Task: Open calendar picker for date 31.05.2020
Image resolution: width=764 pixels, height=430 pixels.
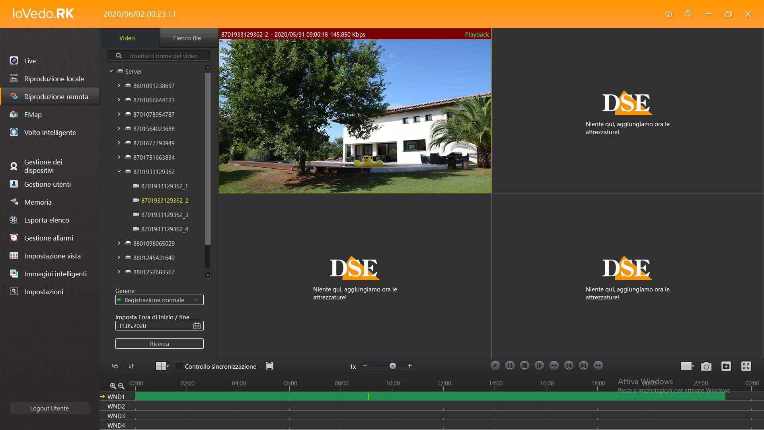Action: point(197,326)
